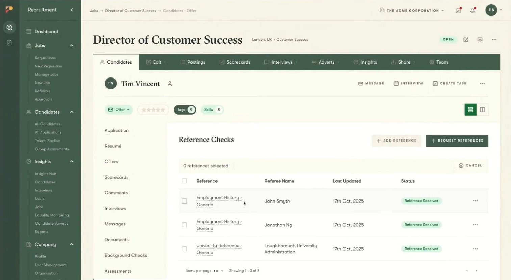This screenshot has height=280, width=511.
Task: Collapse the Jobs sidebar section
Action: click(x=72, y=46)
